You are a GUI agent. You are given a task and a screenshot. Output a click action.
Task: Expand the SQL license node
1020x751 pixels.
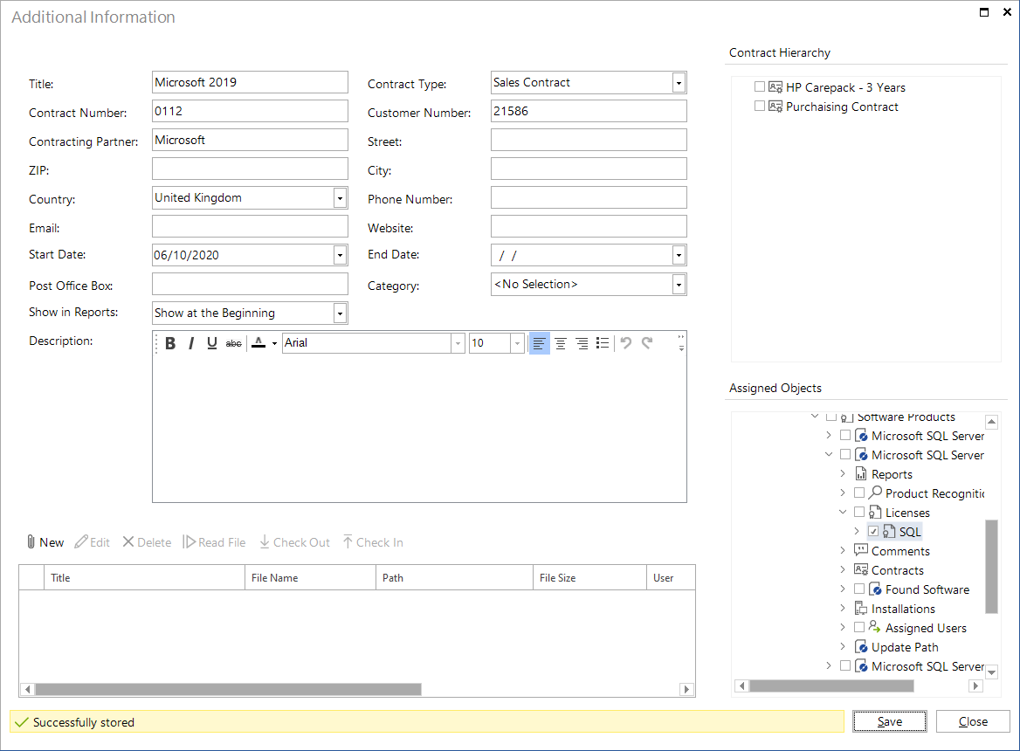[x=857, y=531]
